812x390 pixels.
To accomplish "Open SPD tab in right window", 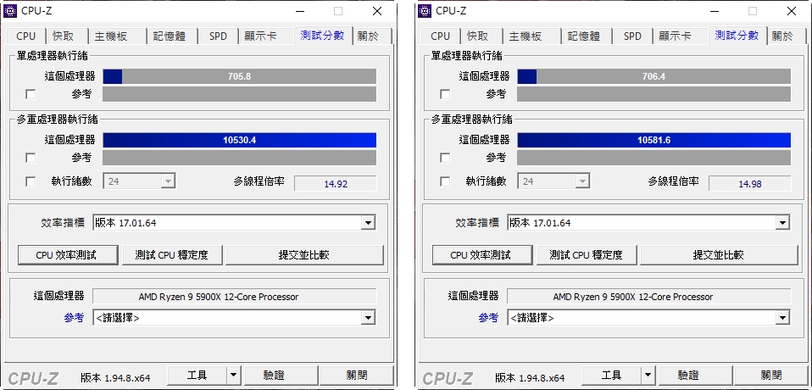I will [x=632, y=36].
